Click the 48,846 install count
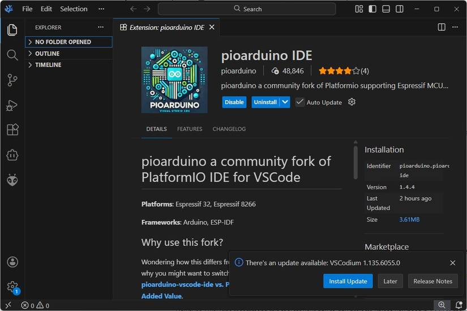 click(x=288, y=71)
